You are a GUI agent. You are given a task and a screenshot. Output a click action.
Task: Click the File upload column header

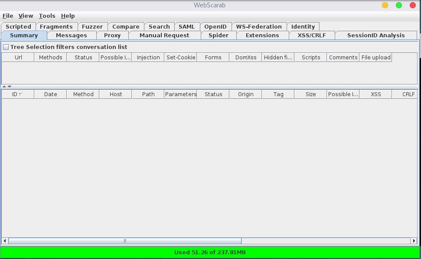click(x=375, y=57)
